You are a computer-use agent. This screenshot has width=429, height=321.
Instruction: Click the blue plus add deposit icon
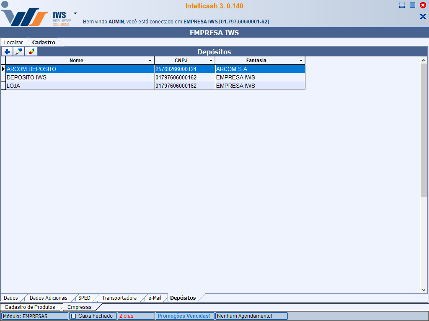pos(7,52)
